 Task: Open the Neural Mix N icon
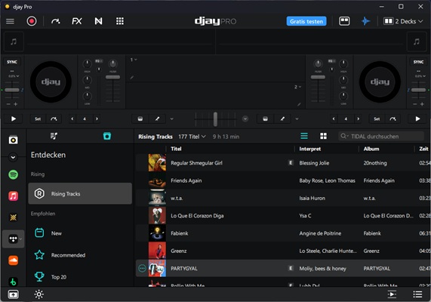(x=98, y=21)
